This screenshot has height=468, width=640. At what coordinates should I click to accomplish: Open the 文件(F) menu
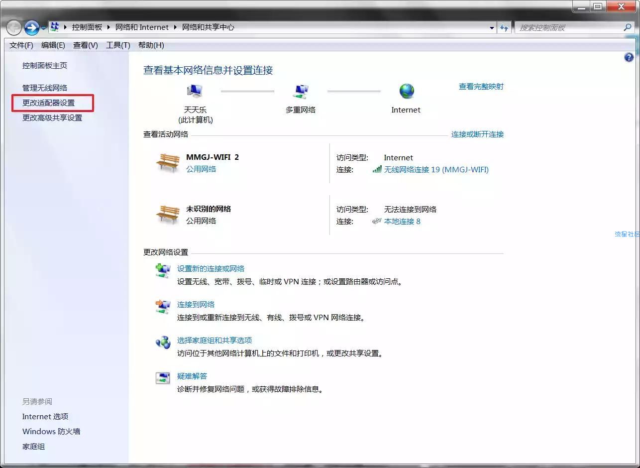21,45
